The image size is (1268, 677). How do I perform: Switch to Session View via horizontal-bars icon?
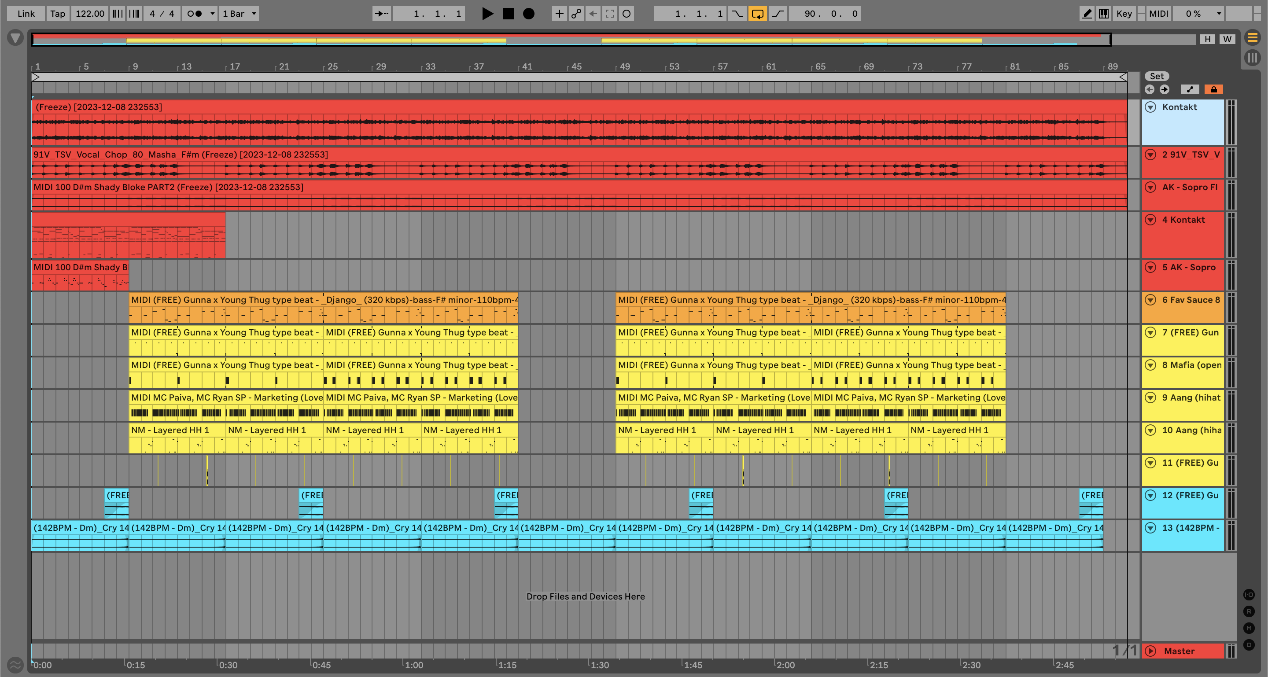[x=1252, y=37]
